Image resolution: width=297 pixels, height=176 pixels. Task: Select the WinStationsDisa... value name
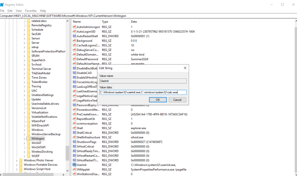pyautogui.click(x=88, y=174)
